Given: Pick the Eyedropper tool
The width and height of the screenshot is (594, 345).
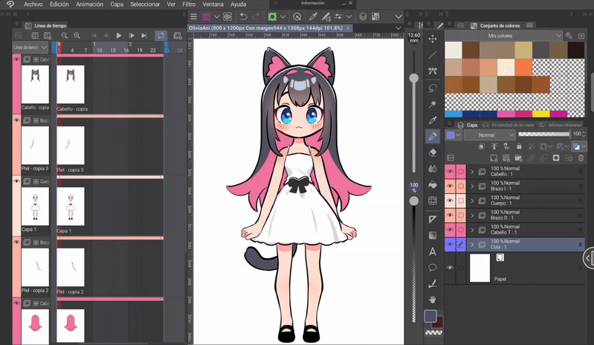Looking at the screenshot, I should pyautogui.click(x=433, y=120).
